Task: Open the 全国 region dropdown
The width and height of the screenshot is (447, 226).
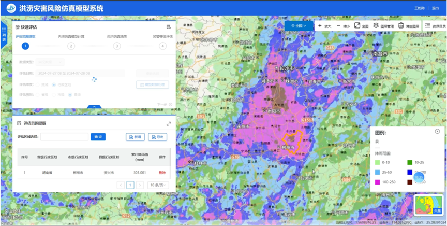Action: tap(299, 26)
